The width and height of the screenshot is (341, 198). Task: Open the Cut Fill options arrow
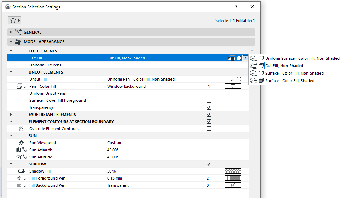(245, 58)
